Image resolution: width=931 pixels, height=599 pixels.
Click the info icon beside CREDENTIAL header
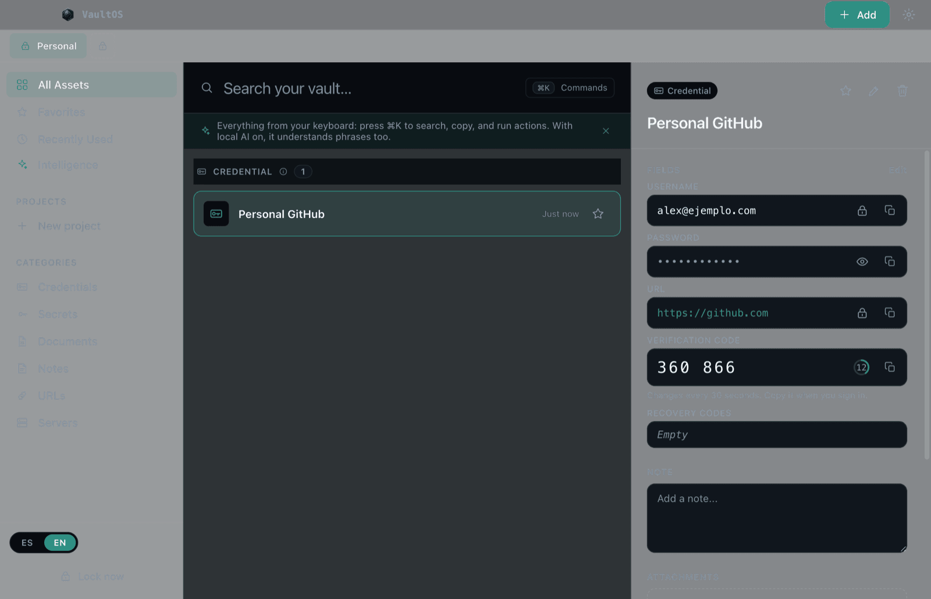point(283,172)
